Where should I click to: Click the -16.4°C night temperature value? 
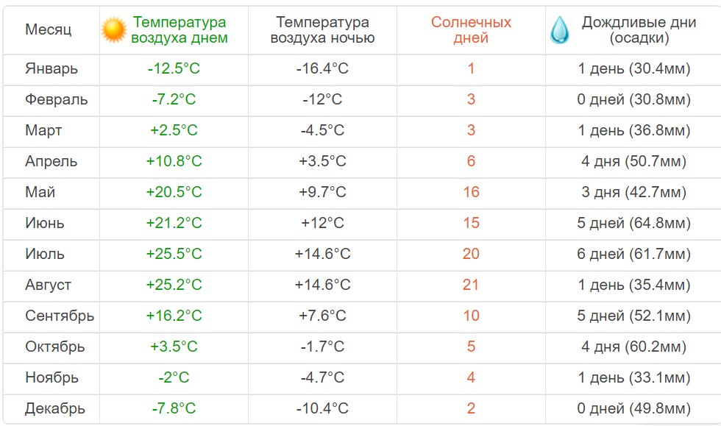click(322, 68)
